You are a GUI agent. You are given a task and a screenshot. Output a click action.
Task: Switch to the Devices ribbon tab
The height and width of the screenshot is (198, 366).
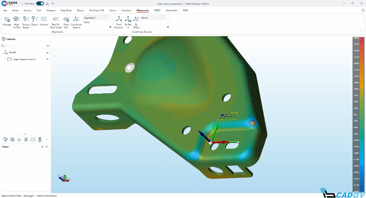27,10
